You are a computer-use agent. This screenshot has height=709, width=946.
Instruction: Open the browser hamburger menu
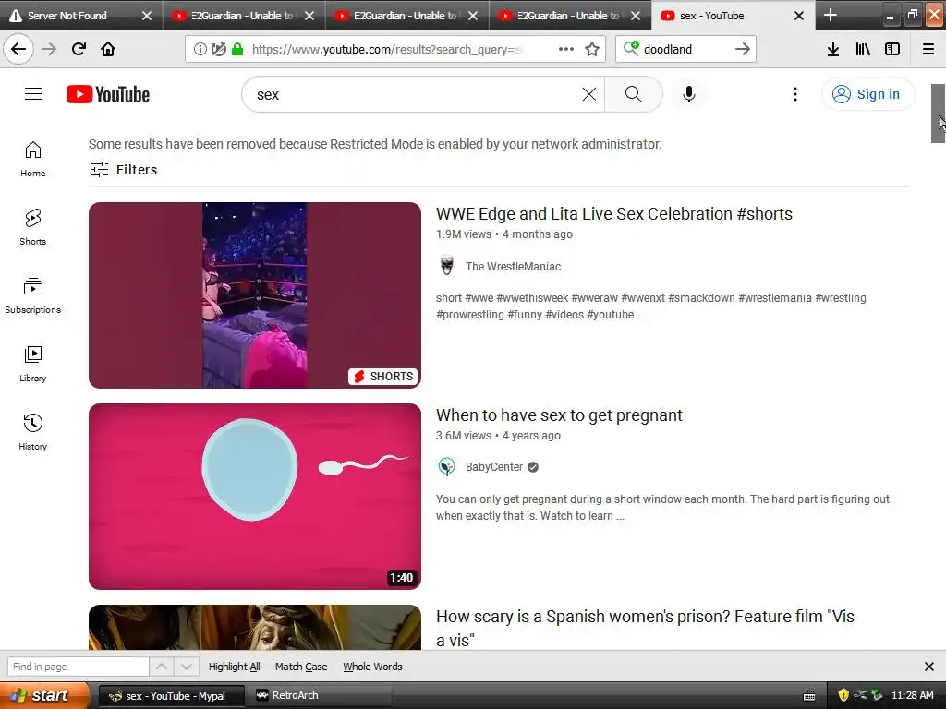tap(928, 49)
